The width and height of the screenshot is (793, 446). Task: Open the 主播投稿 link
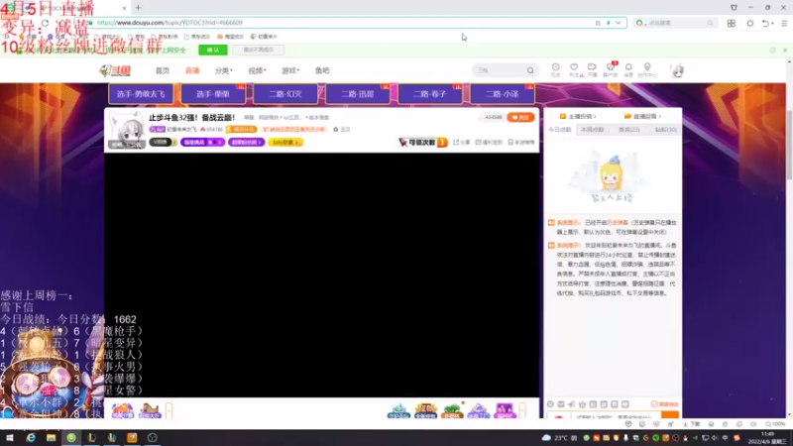(578, 116)
